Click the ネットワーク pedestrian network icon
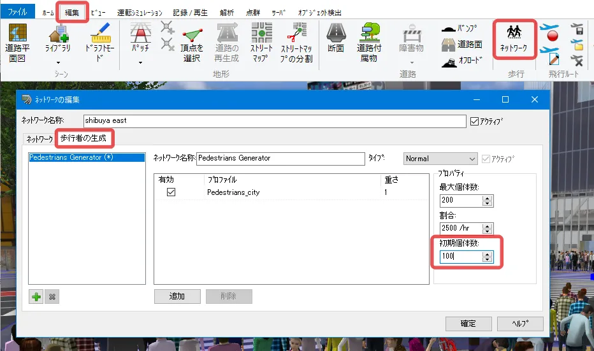This screenshot has height=351, width=594. coord(513,38)
